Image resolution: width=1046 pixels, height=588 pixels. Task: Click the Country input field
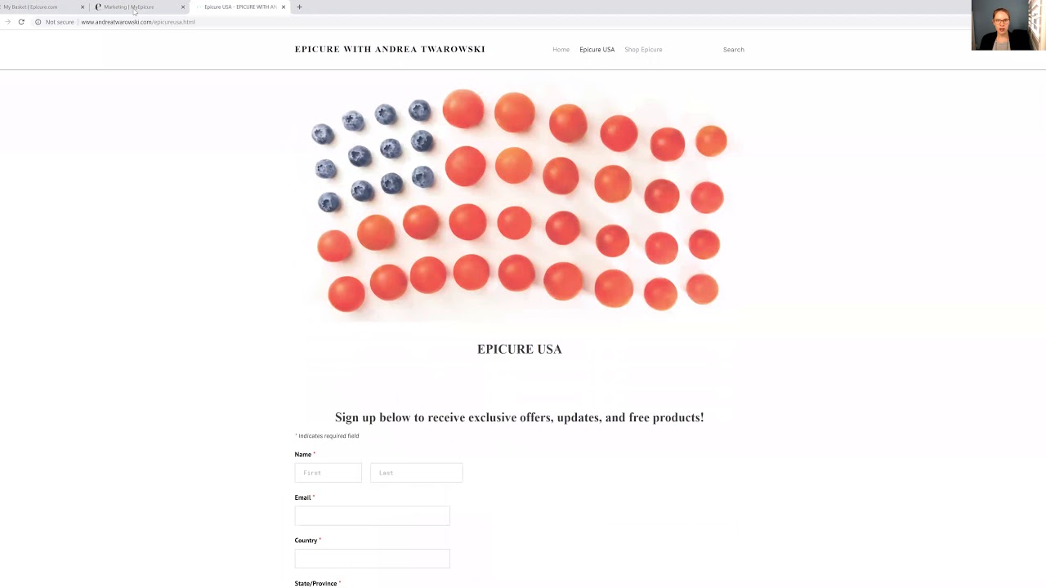click(x=372, y=559)
